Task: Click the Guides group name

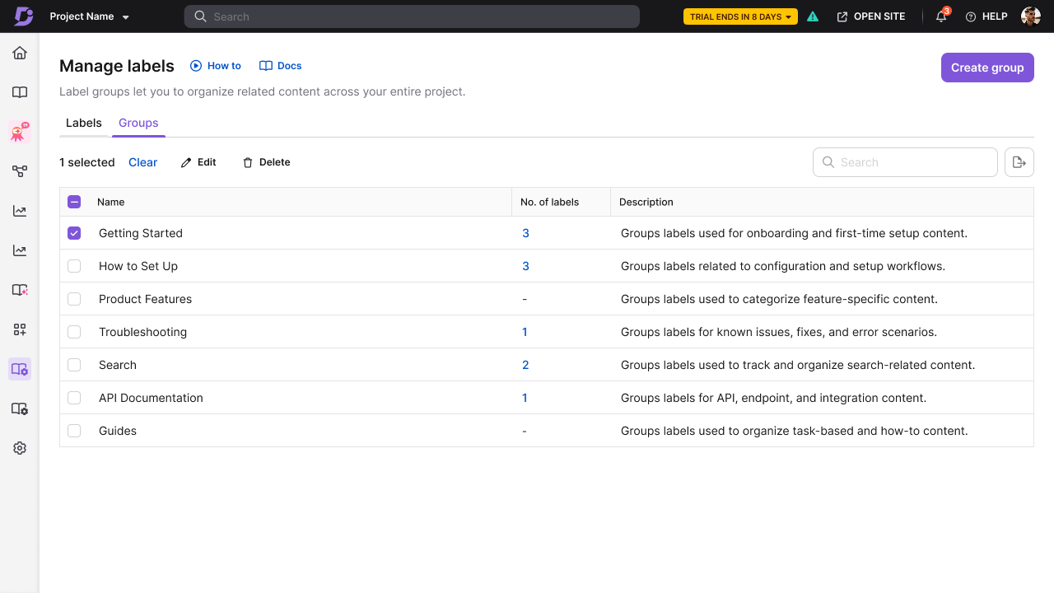Action: click(118, 431)
